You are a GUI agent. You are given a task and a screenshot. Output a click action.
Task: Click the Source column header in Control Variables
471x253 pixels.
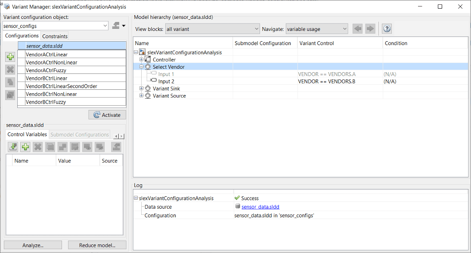point(111,161)
